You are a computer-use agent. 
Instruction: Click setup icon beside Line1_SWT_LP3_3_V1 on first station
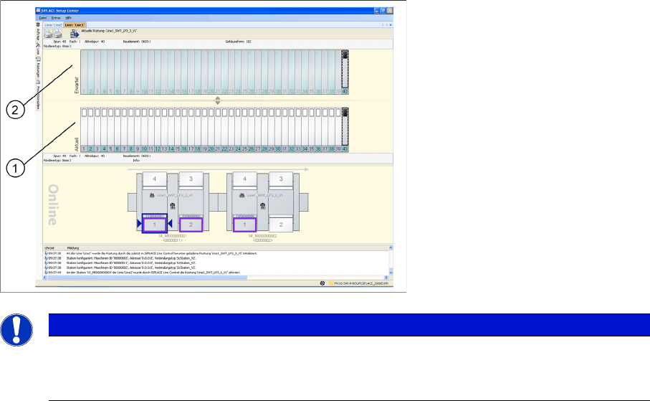tap(152, 195)
